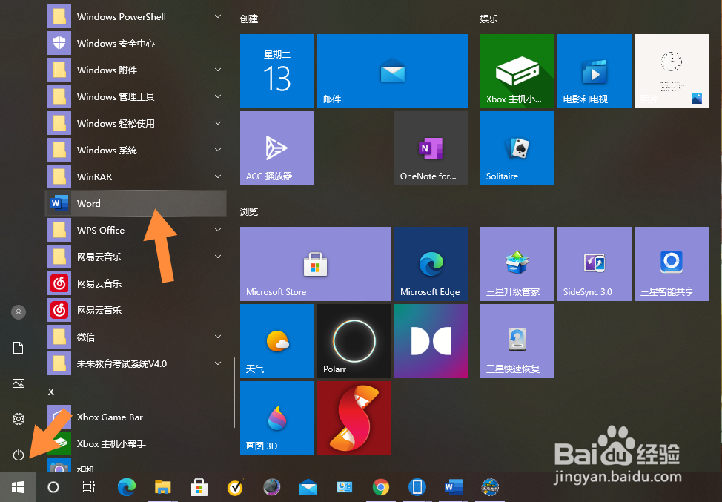Open Settings gear in the Start sidebar

(19, 419)
